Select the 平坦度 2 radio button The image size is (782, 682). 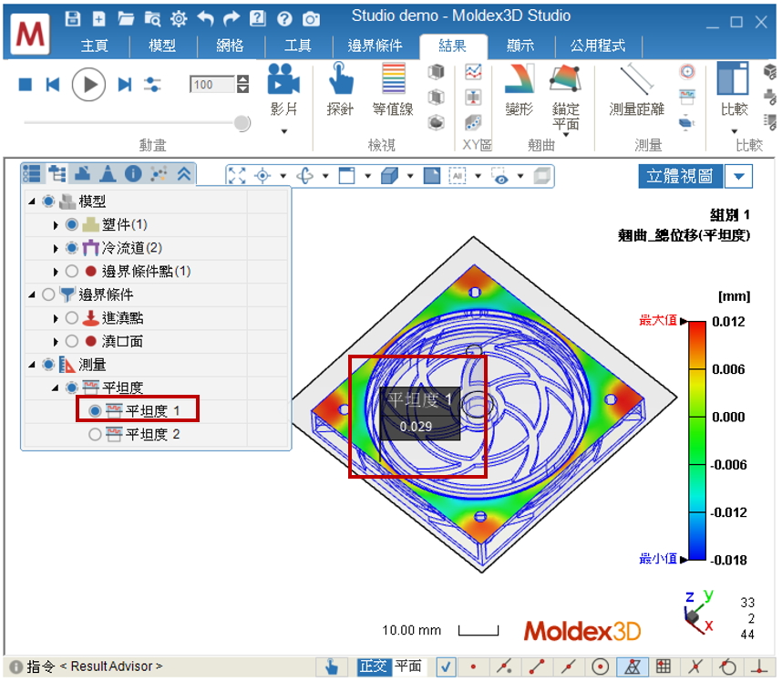click(95, 435)
